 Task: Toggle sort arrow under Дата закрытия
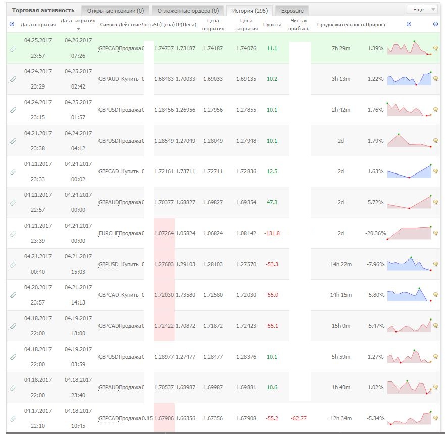[x=79, y=29]
